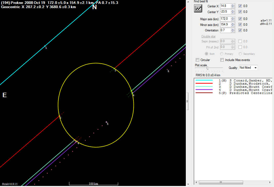Enable the Circular checkbox
The height and width of the screenshot is (187, 274).
pyautogui.click(x=198, y=60)
